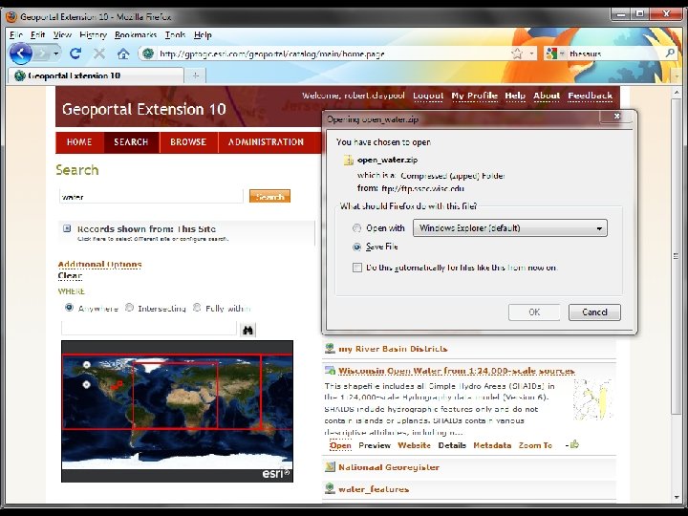Click the Logout link
This screenshot has width=688, height=516.
tap(428, 96)
